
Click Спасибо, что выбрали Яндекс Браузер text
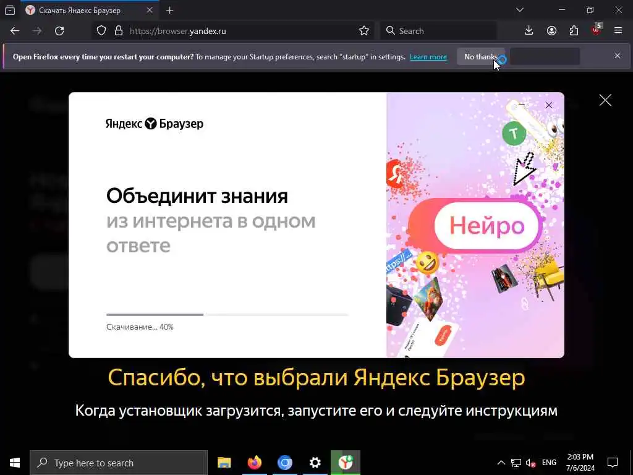point(316,378)
